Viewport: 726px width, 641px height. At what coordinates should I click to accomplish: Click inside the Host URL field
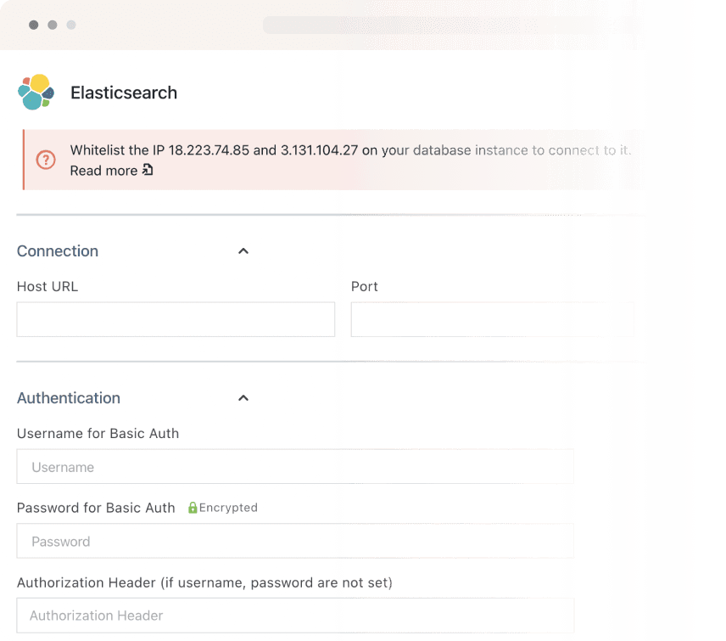click(176, 319)
